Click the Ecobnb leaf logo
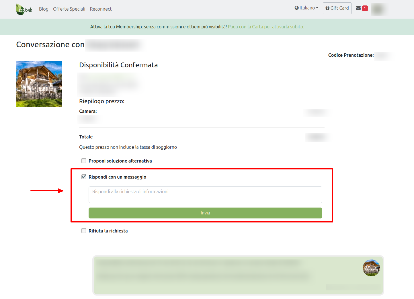The width and height of the screenshot is (414, 299). [24, 9]
